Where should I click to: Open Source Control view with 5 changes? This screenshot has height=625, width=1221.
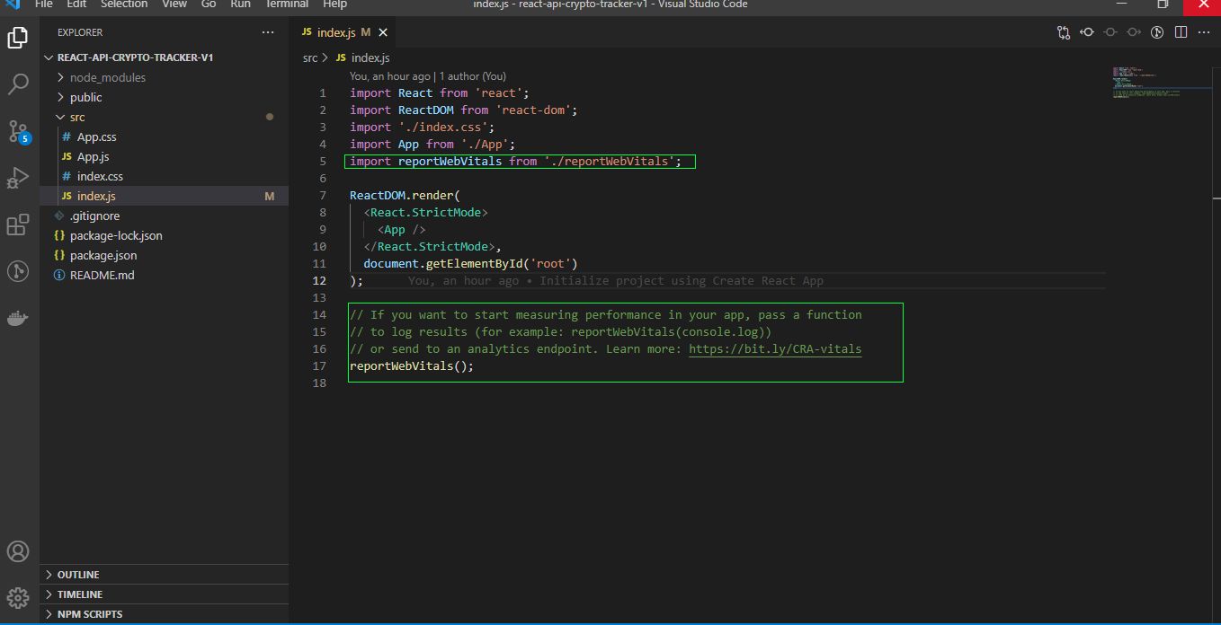[x=18, y=132]
